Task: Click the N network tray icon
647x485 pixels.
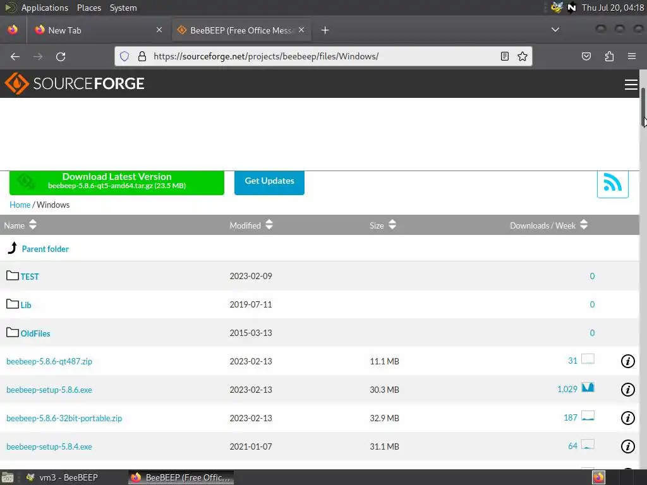Action: coord(571,8)
